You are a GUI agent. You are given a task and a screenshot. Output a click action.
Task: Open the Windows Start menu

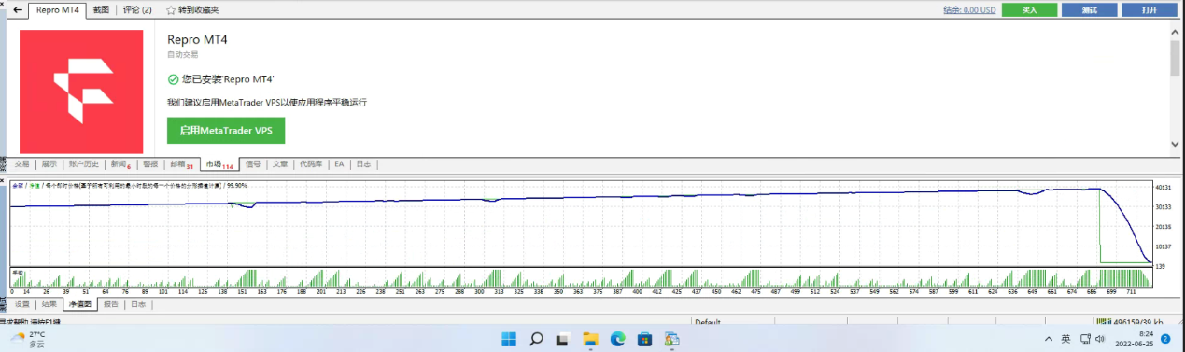509,339
